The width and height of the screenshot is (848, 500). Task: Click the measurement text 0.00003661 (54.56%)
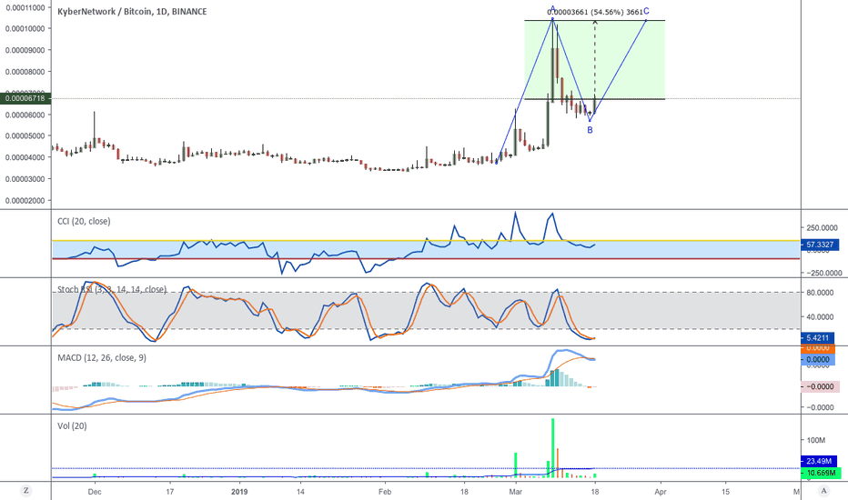click(x=586, y=11)
